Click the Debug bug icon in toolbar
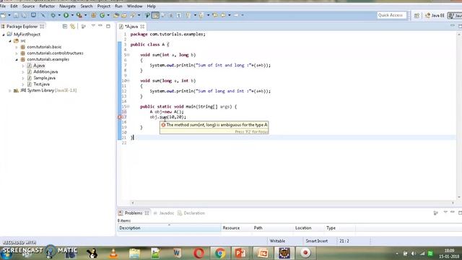 point(53,15)
